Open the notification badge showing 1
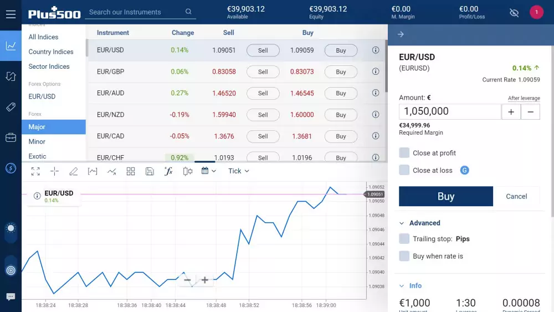Image resolution: width=554 pixels, height=312 pixels. point(536,12)
